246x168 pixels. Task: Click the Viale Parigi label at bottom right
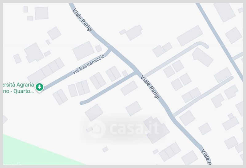[x=206, y=157]
